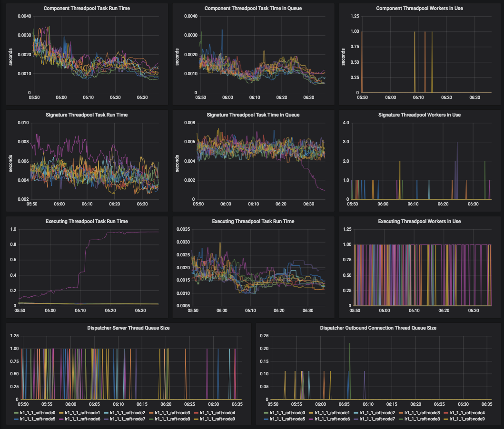This screenshot has width=504, height=429.
Task: Open Signature Threadpool Workers in Use title menu
Action: [419, 115]
